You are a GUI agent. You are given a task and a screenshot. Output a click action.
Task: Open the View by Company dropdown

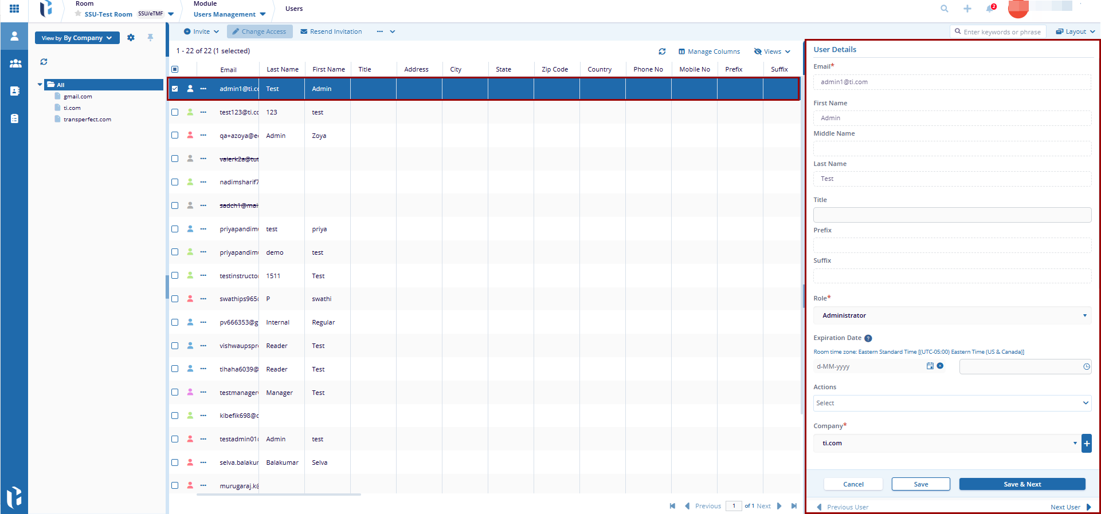(77, 38)
